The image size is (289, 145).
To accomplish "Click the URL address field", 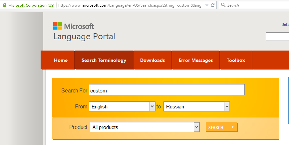I will [130, 5].
